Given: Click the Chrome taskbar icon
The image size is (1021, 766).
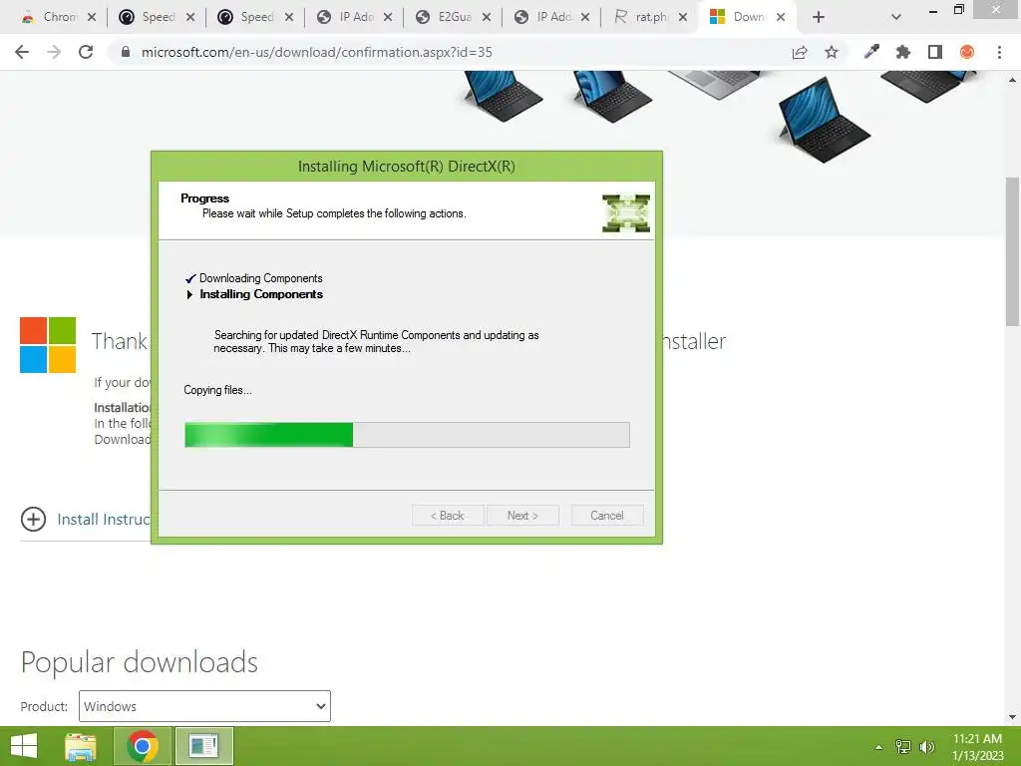Looking at the screenshot, I should 143,746.
